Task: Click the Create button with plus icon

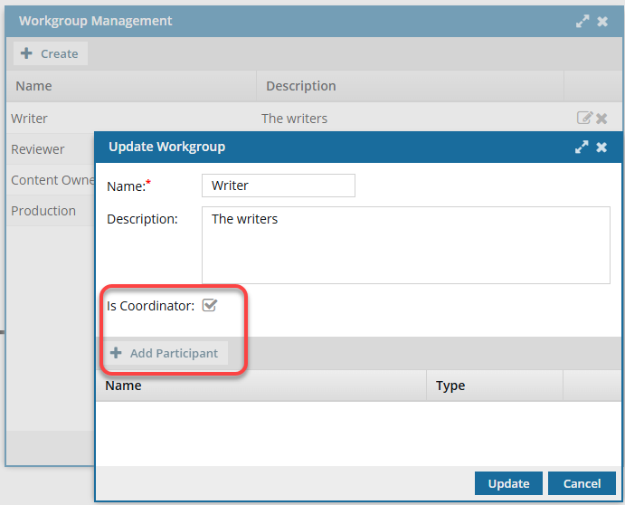Action: click(51, 53)
